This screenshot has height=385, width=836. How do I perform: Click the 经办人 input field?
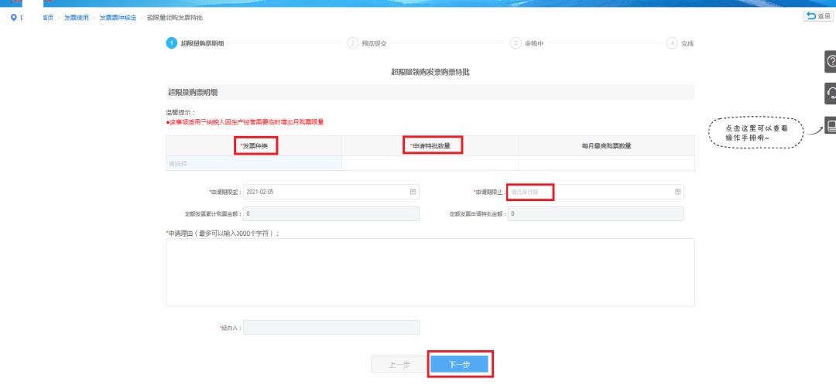pyautogui.click(x=331, y=328)
